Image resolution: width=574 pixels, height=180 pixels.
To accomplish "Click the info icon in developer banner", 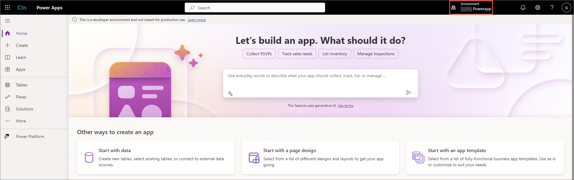I will (x=74, y=19).
